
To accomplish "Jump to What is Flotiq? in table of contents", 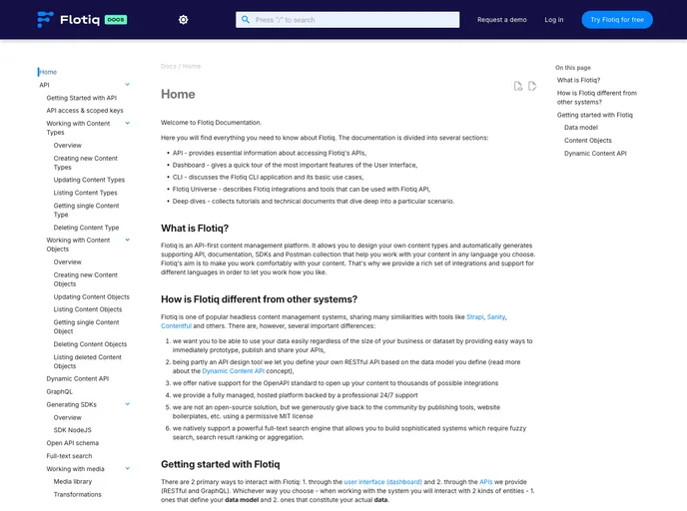I will coord(579,80).
